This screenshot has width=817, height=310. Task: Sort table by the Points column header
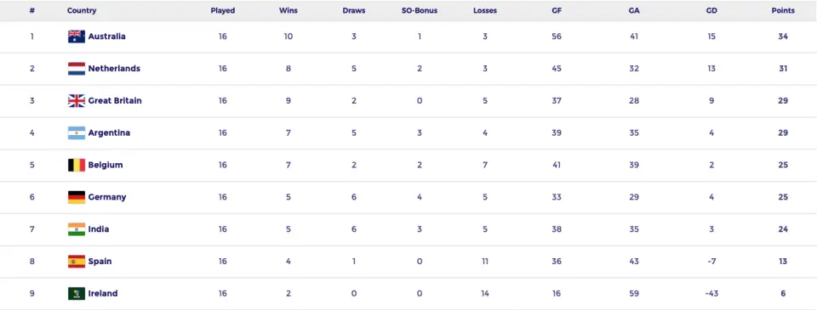pyautogui.click(x=783, y=10)
